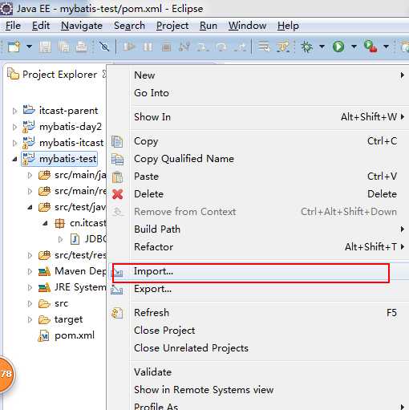Click the Disconnect debug icon
This screenshot has width=409, height=410.
pos(184,47)
